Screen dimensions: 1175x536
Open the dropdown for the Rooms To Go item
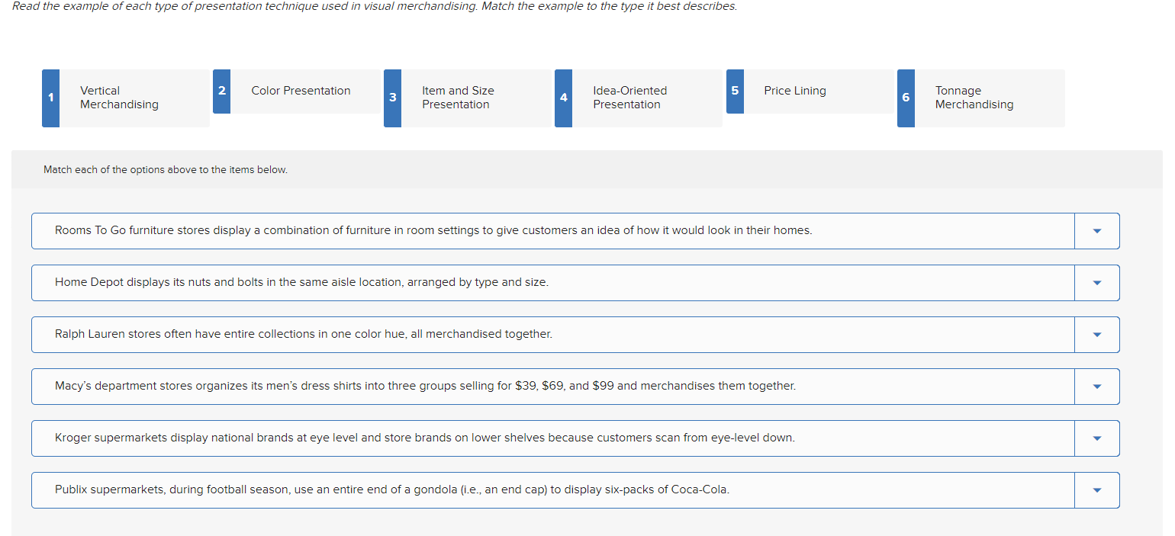tap(1097, 230)
